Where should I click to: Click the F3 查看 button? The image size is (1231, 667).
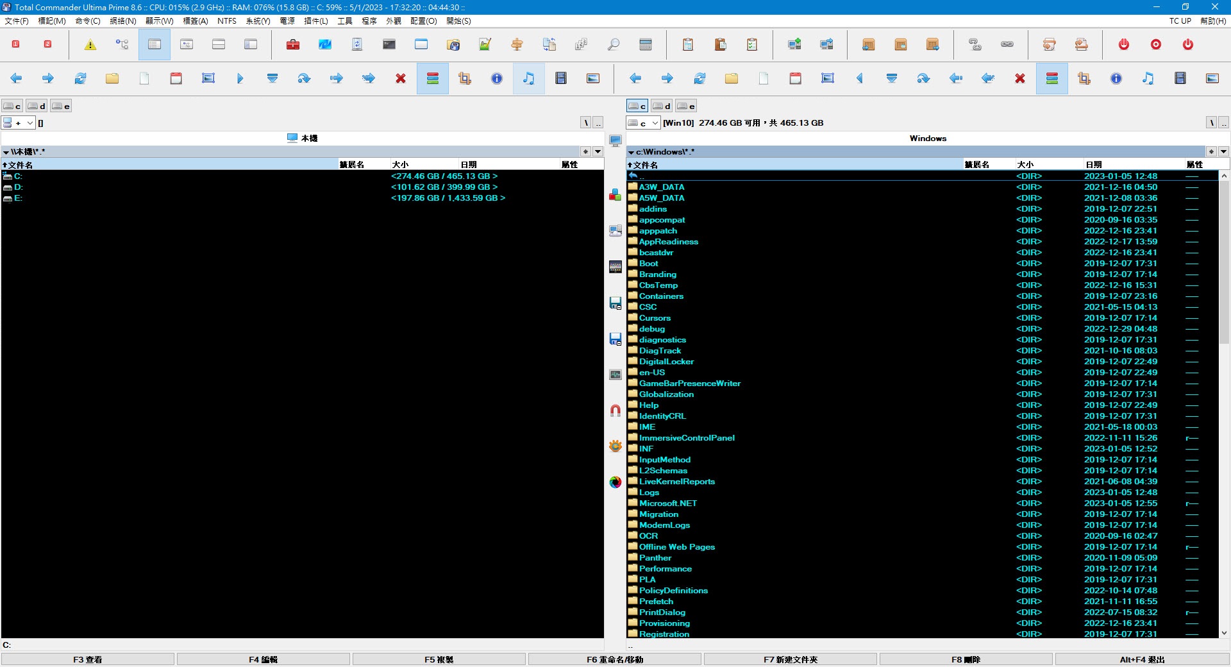click(88, 659)
